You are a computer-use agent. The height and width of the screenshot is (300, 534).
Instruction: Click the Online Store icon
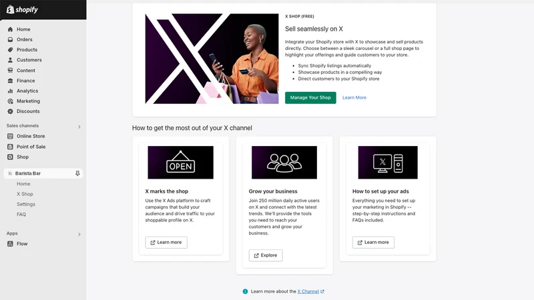10,136
